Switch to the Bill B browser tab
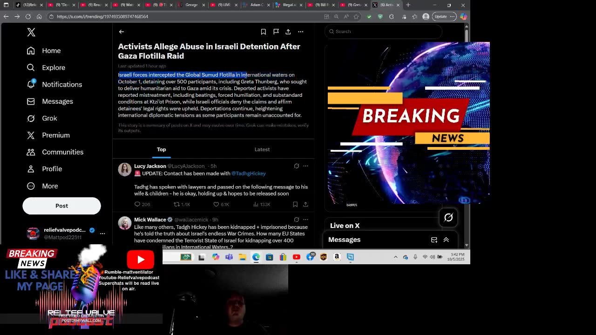This screenshot has width=596, height=335. coord(321,5)
